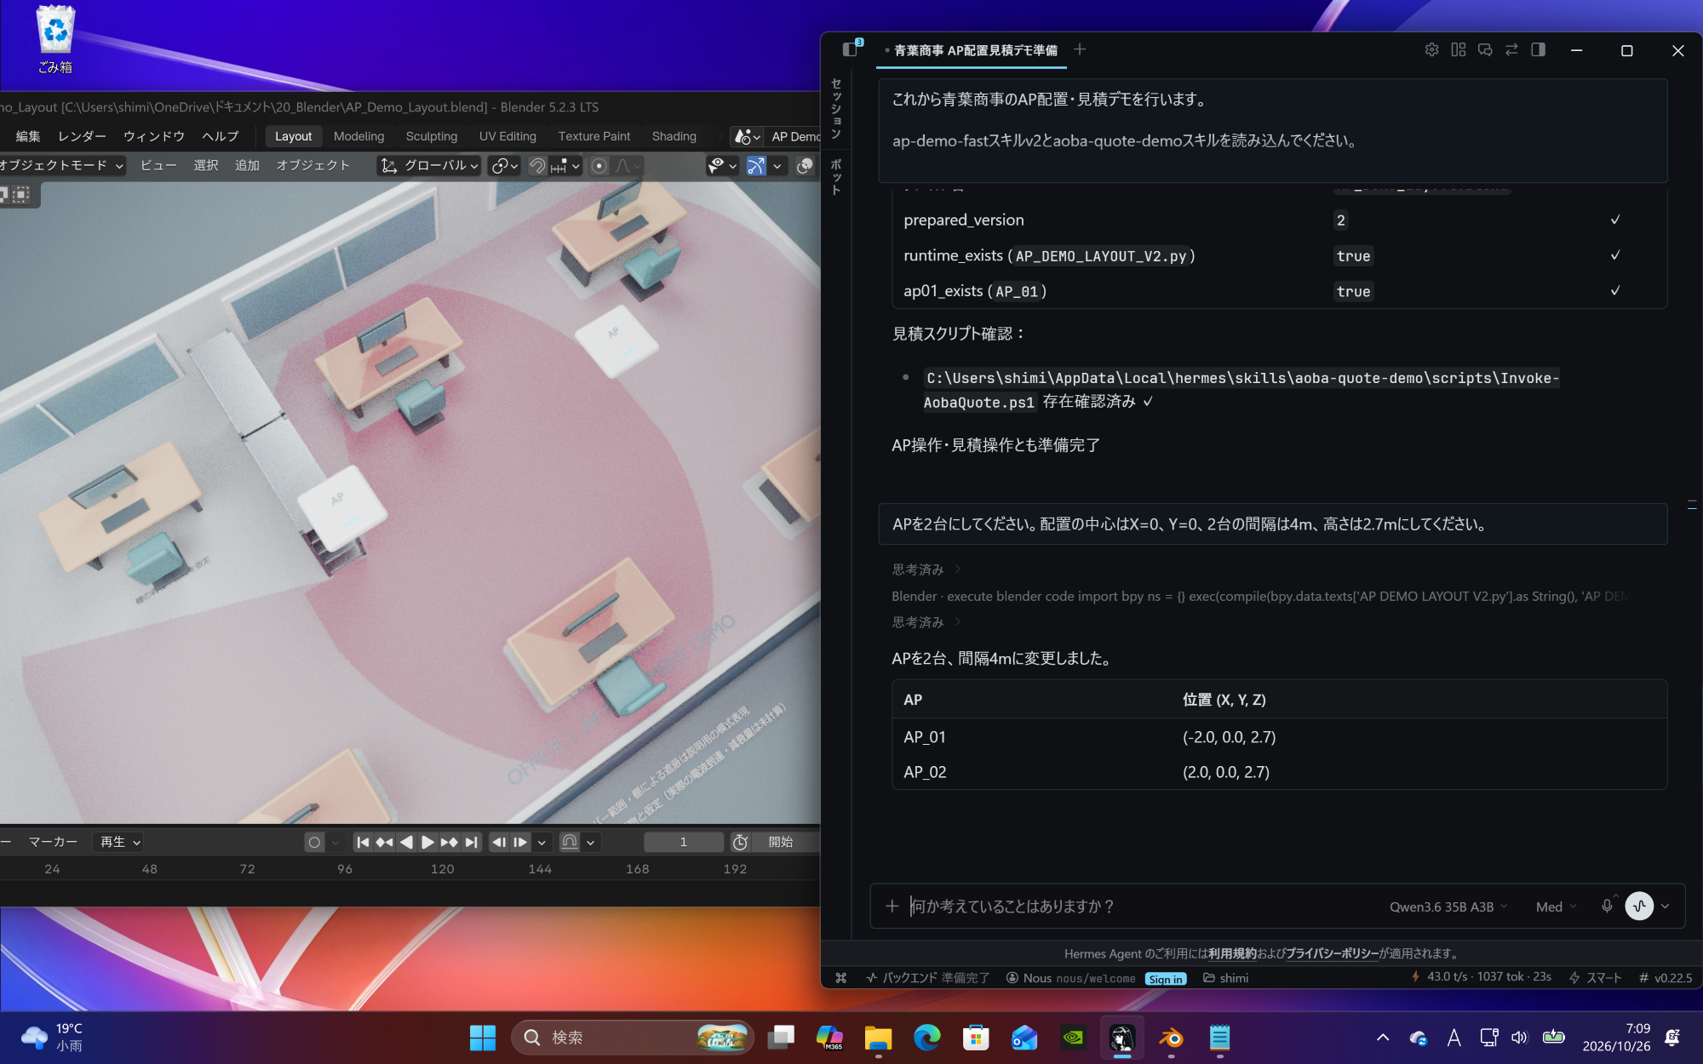Toggle the left sidebar icon with badge 3
The image size is (1703, 1064).
(x=850, y=49)
